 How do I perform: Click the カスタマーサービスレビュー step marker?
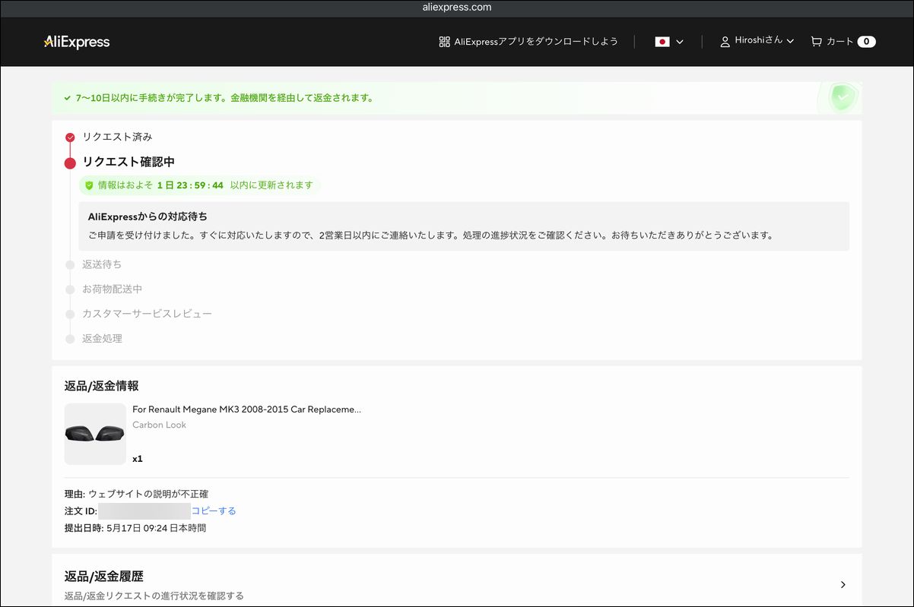[x=70, y=315]
